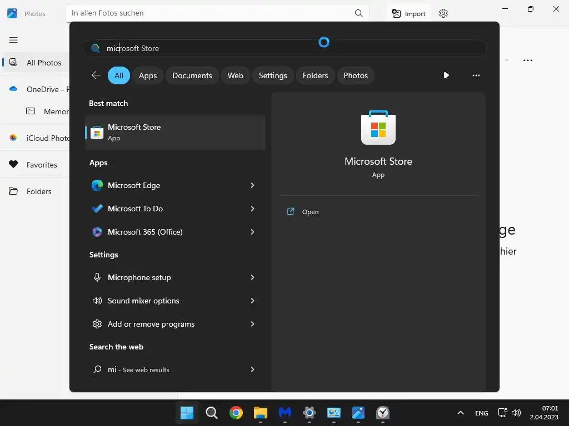Switch to the Apps filter tab
This screenshot has height=426, width=569.
[148, 75]
